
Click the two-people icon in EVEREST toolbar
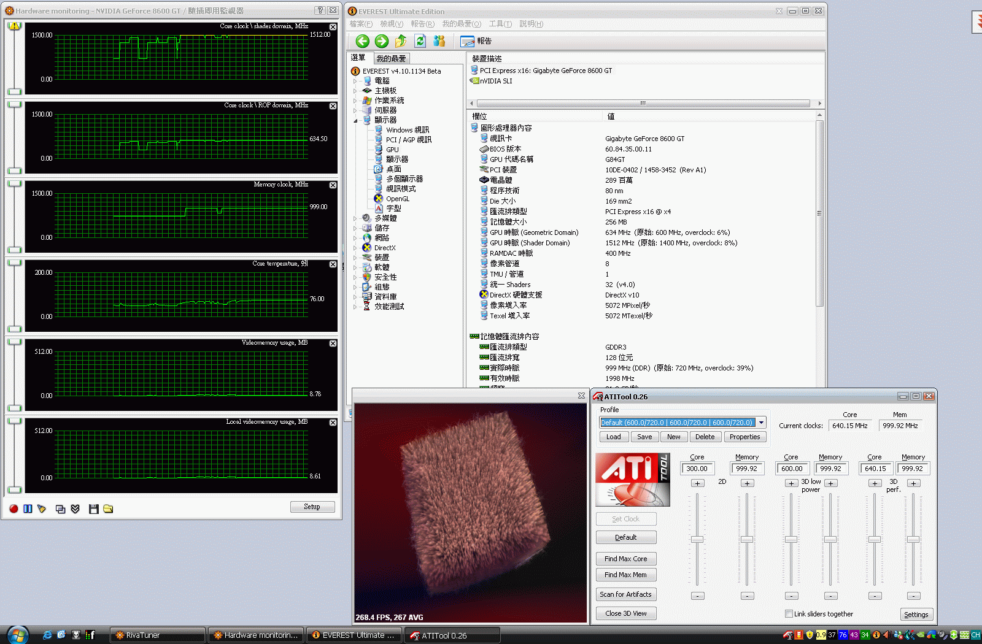[x=439, y=41]
